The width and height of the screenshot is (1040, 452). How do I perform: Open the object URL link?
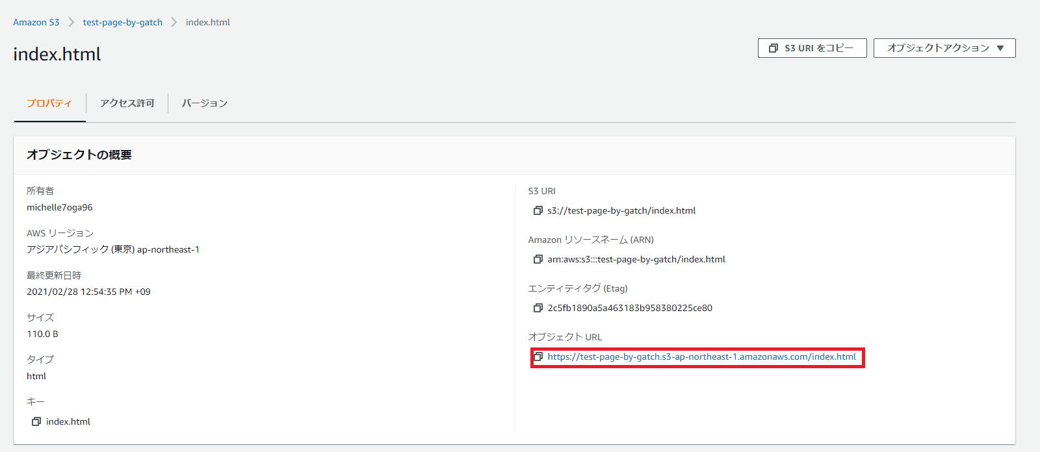(x=702, y=357)
